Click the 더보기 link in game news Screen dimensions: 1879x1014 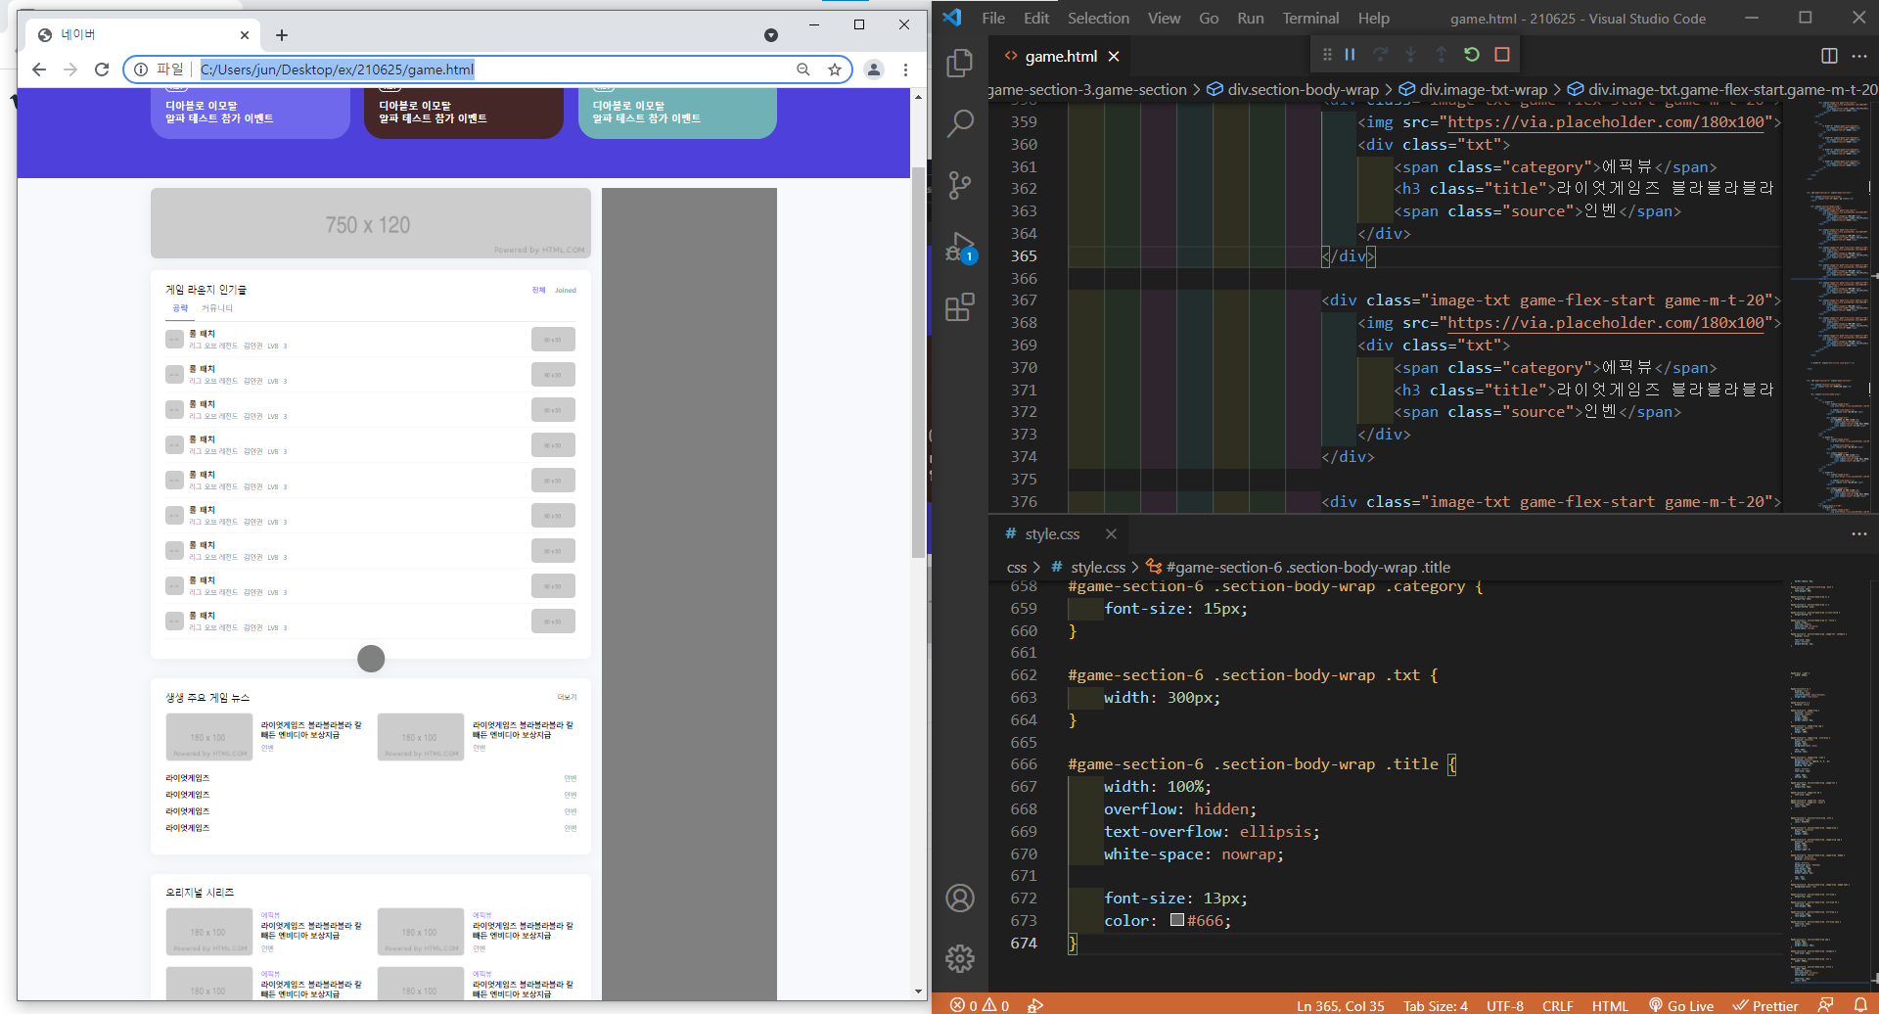[568, 698]
